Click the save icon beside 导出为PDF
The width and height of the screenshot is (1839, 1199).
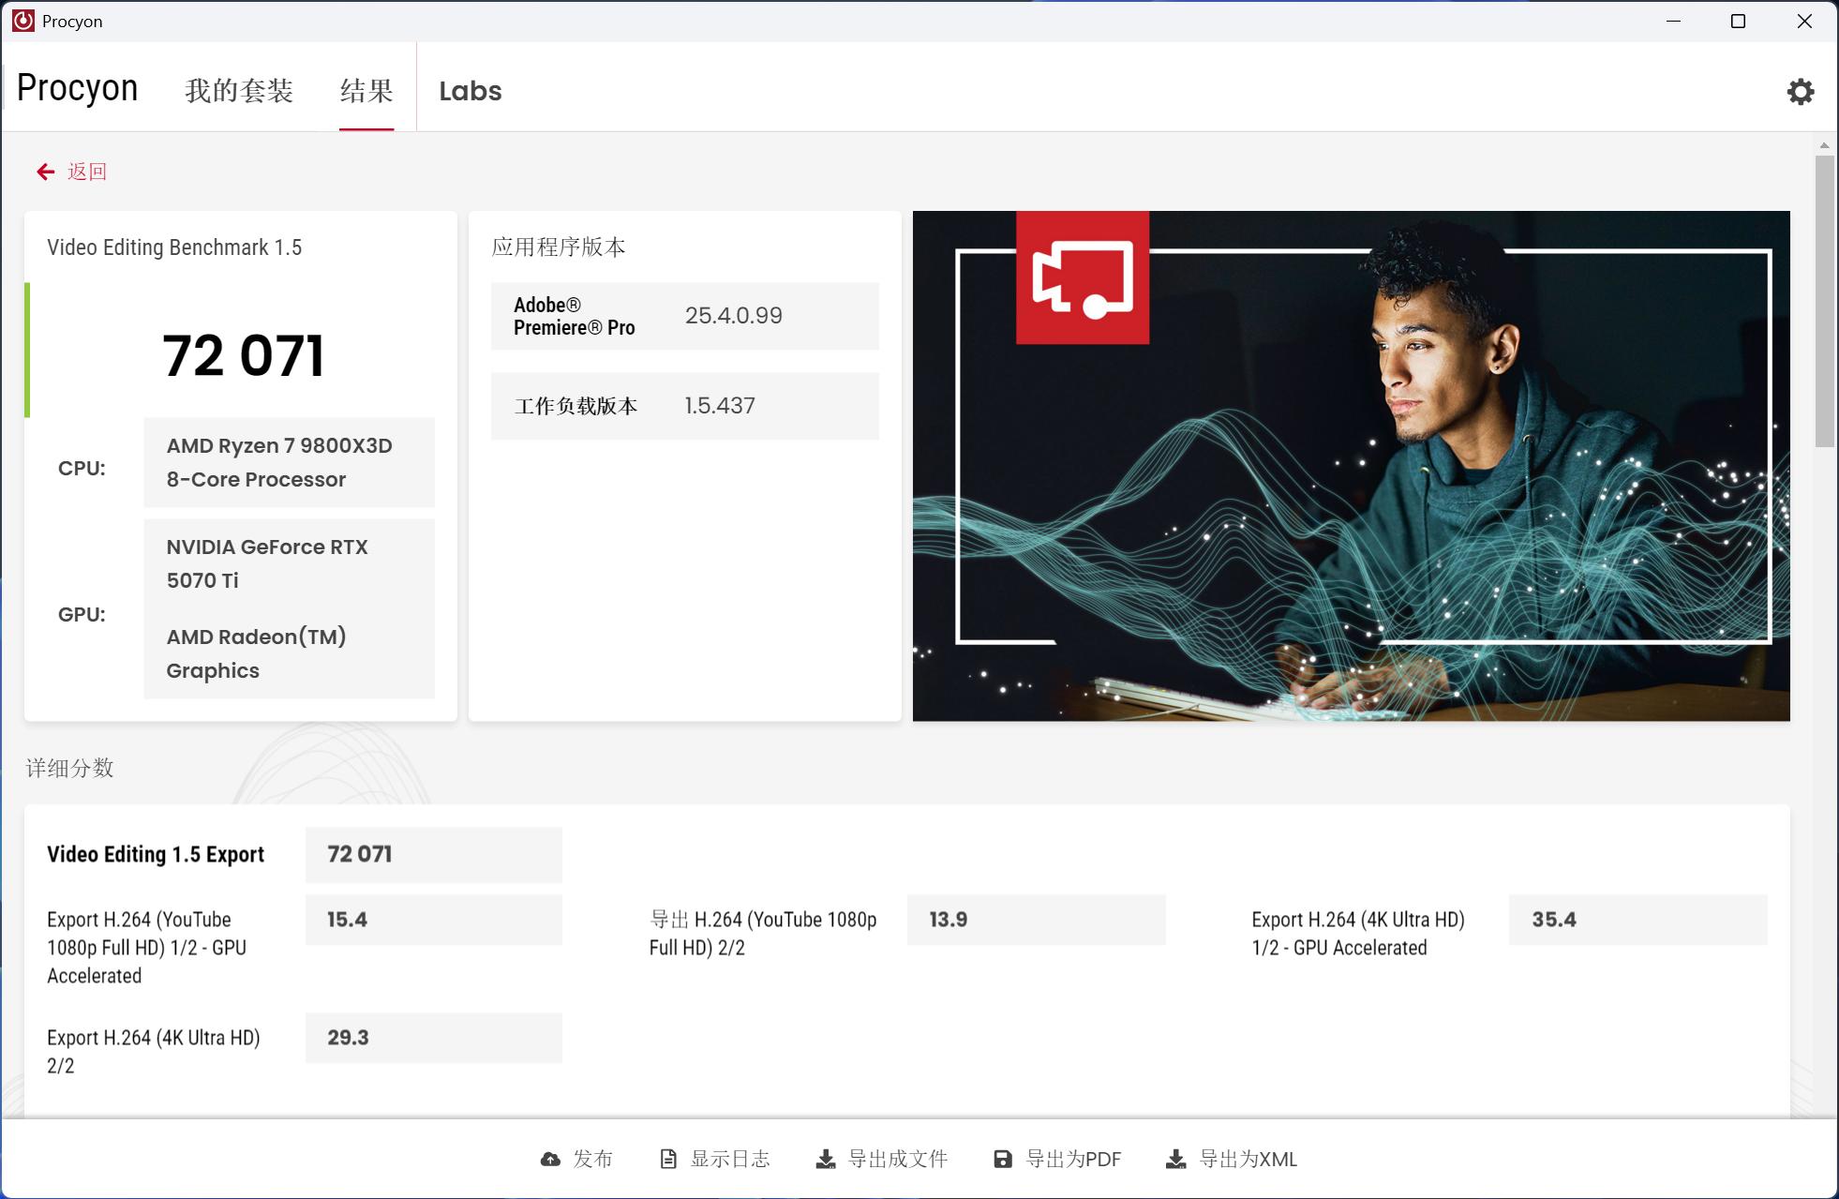click(x=1002, y=1159)
